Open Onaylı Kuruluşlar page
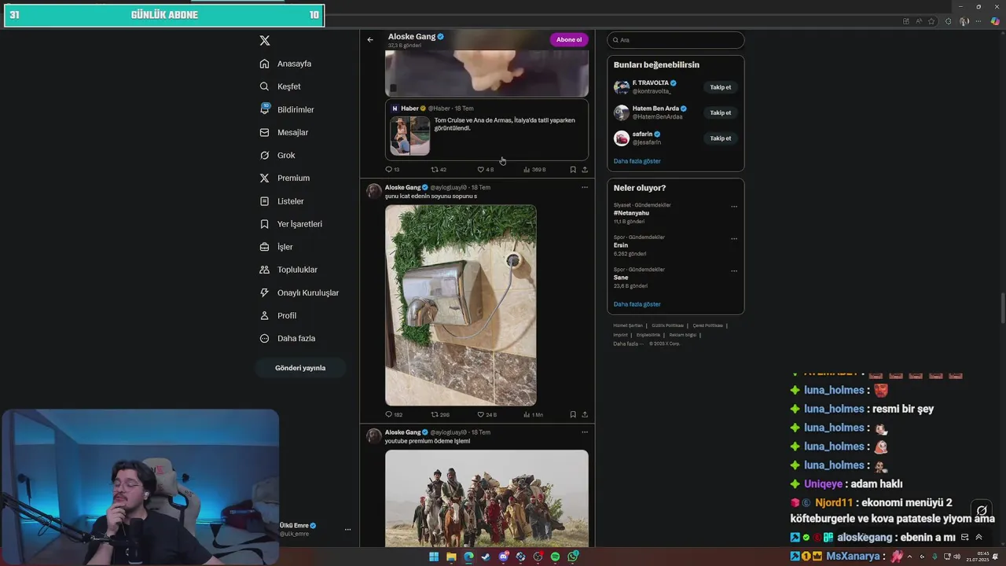1006x566 pixels. click(300, 292)
